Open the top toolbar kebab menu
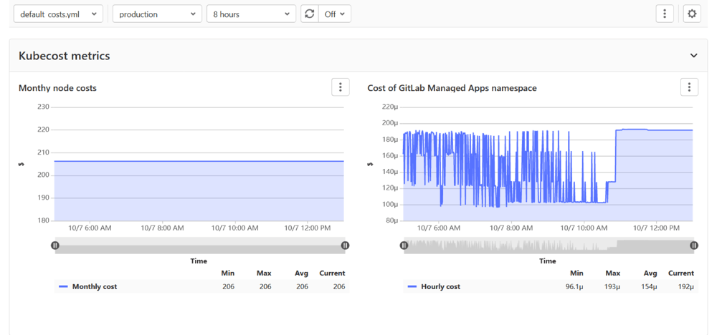The height and width of the screenshot is (335, 717). click(665, 14)
